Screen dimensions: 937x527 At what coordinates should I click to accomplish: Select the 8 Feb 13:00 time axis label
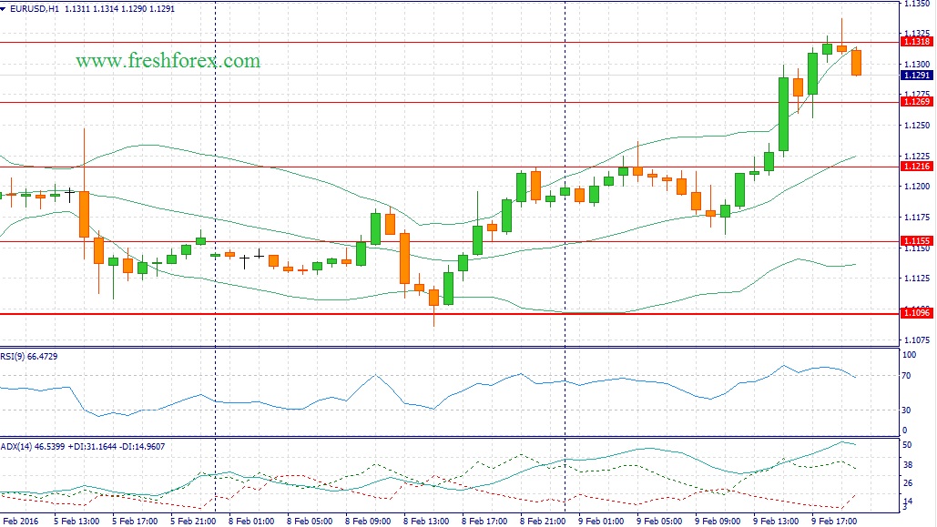click(x=427, y=521)
